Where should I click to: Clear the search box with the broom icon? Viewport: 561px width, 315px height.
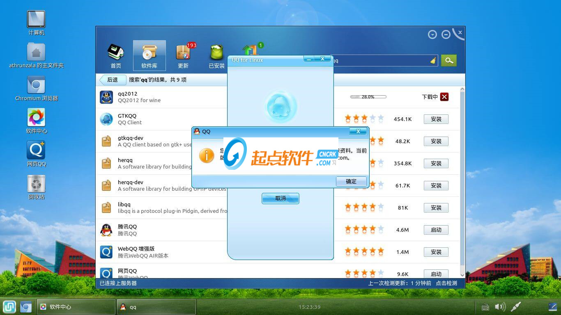coord(433,61)
